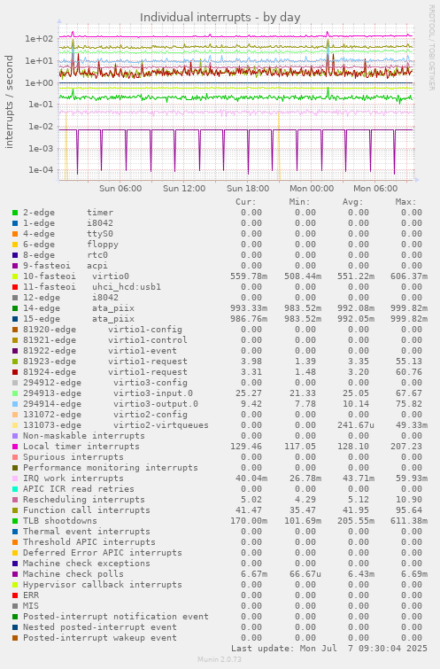
Task: Click the magenta Local timer interrupts swatch
Action: [x=15, y=447]
